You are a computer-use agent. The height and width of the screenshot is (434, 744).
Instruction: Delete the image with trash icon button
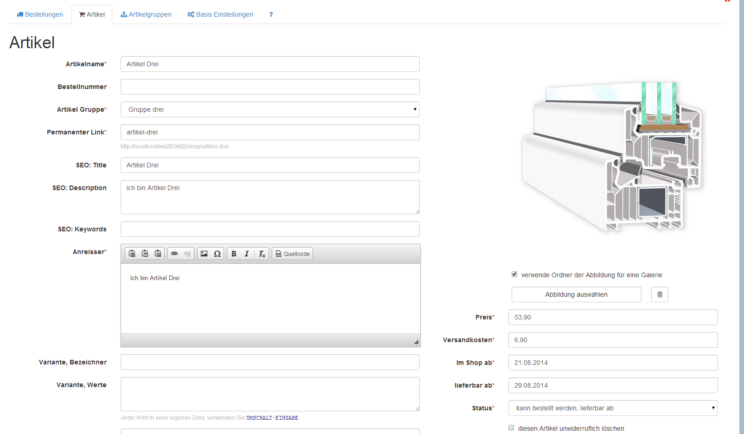[x=660, y=294]
